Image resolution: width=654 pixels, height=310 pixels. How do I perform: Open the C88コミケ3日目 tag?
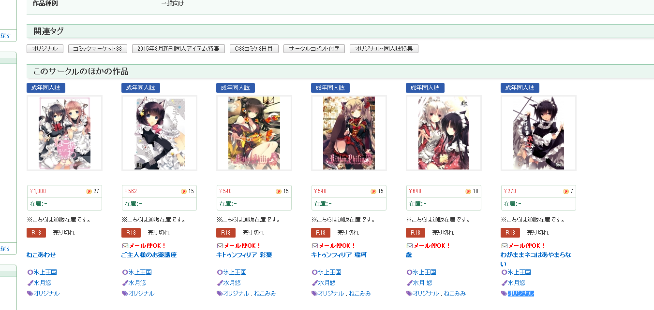click(254, 49)
